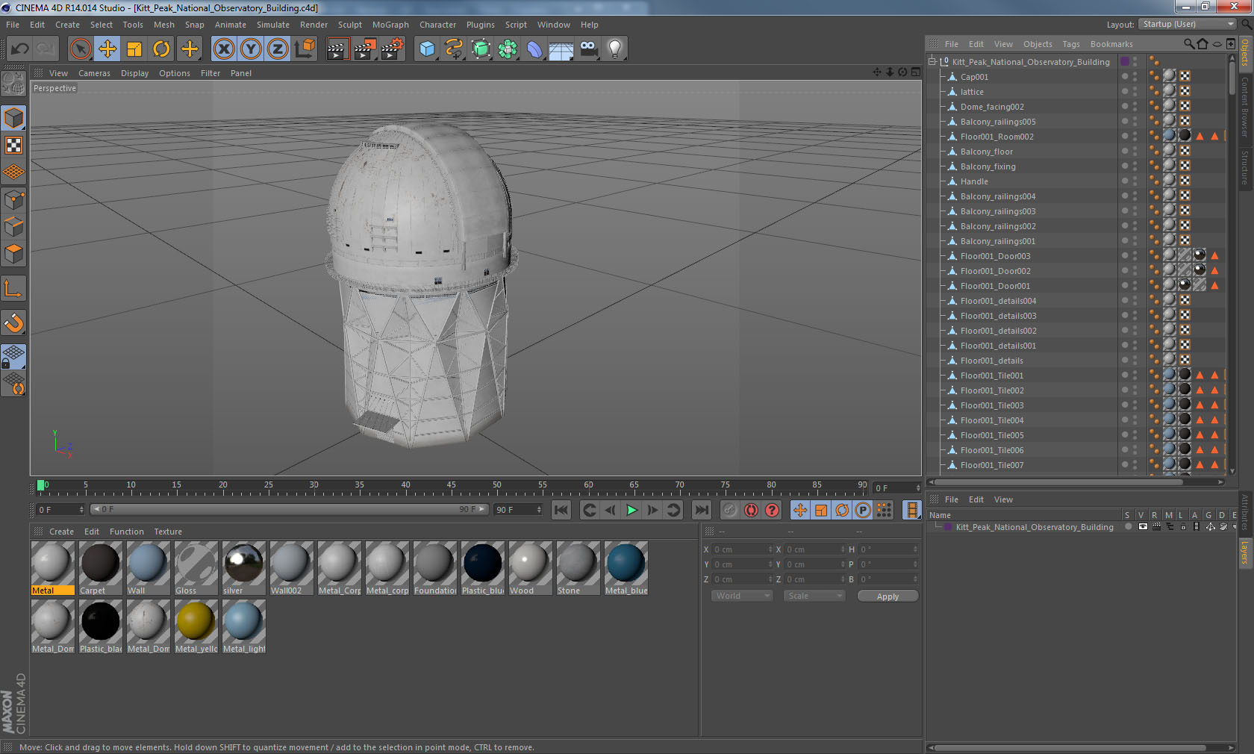Toggle Y-axis lock
This screenshot has height=754, width=1254.
[251, 49]
